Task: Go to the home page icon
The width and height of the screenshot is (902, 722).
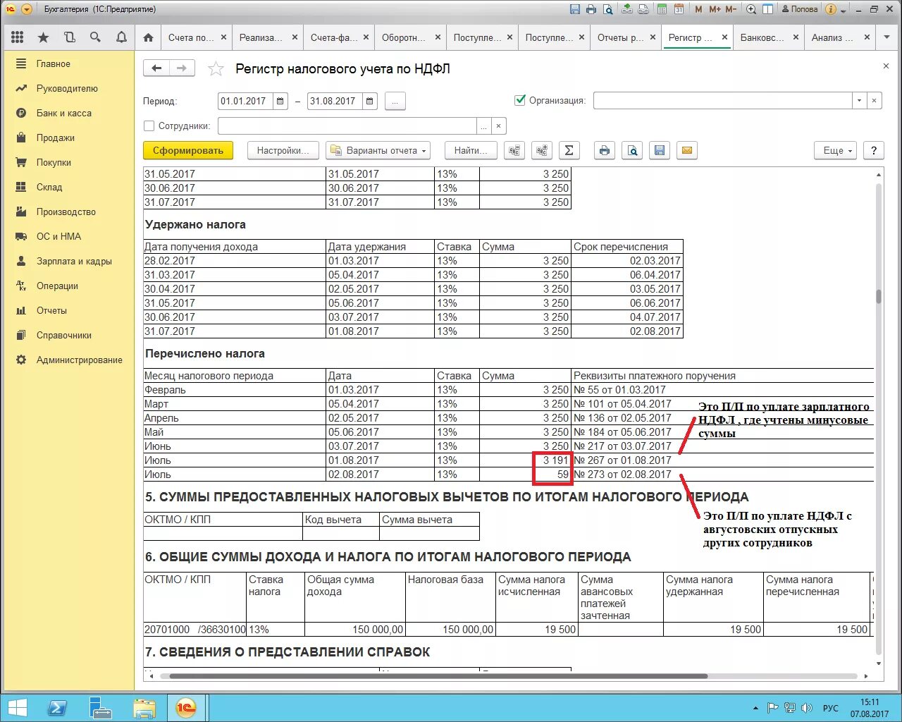Action: [x=148, y=37]
